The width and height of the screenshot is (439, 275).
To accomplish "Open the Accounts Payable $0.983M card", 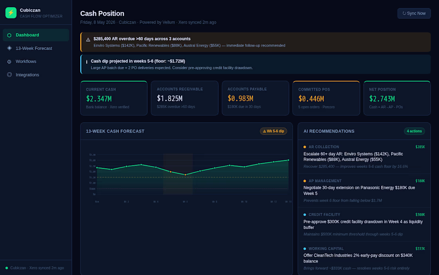I will point(255,98).
